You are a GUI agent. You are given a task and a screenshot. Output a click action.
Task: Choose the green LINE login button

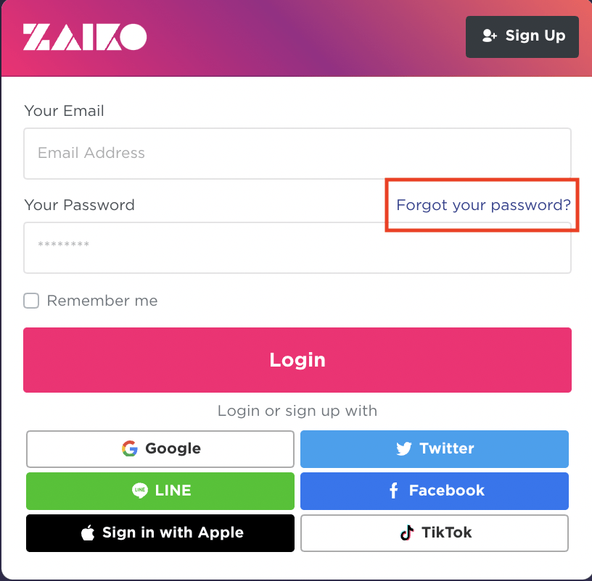(160, 491)
